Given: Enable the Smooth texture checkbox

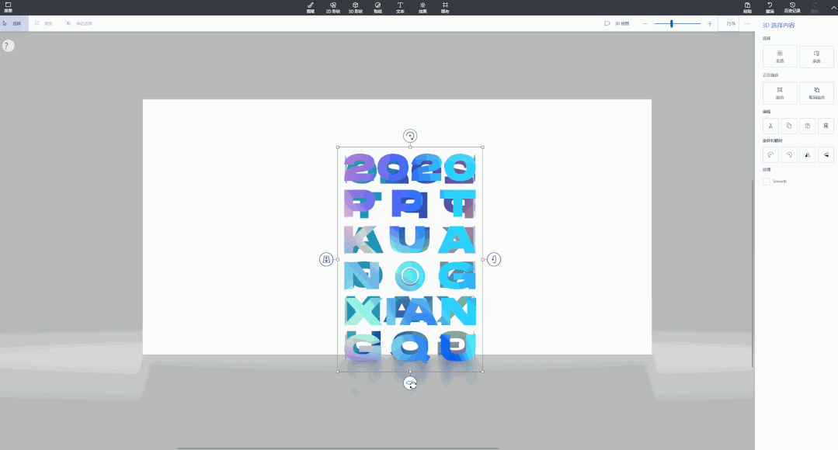Looking at the screenshot, I should [766, 181].
